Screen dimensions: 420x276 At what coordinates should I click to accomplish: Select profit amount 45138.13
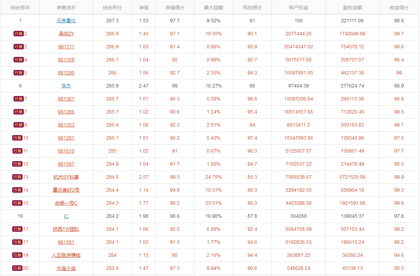(352, 268)
